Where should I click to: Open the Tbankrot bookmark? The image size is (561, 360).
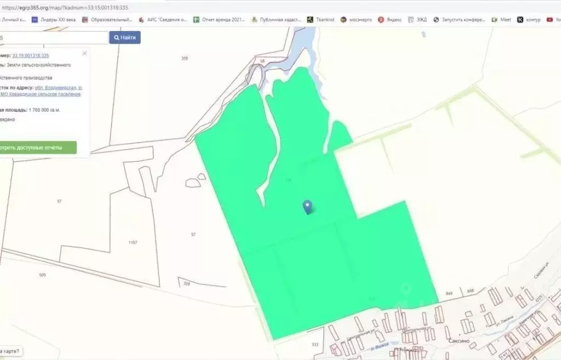[321, 20]
